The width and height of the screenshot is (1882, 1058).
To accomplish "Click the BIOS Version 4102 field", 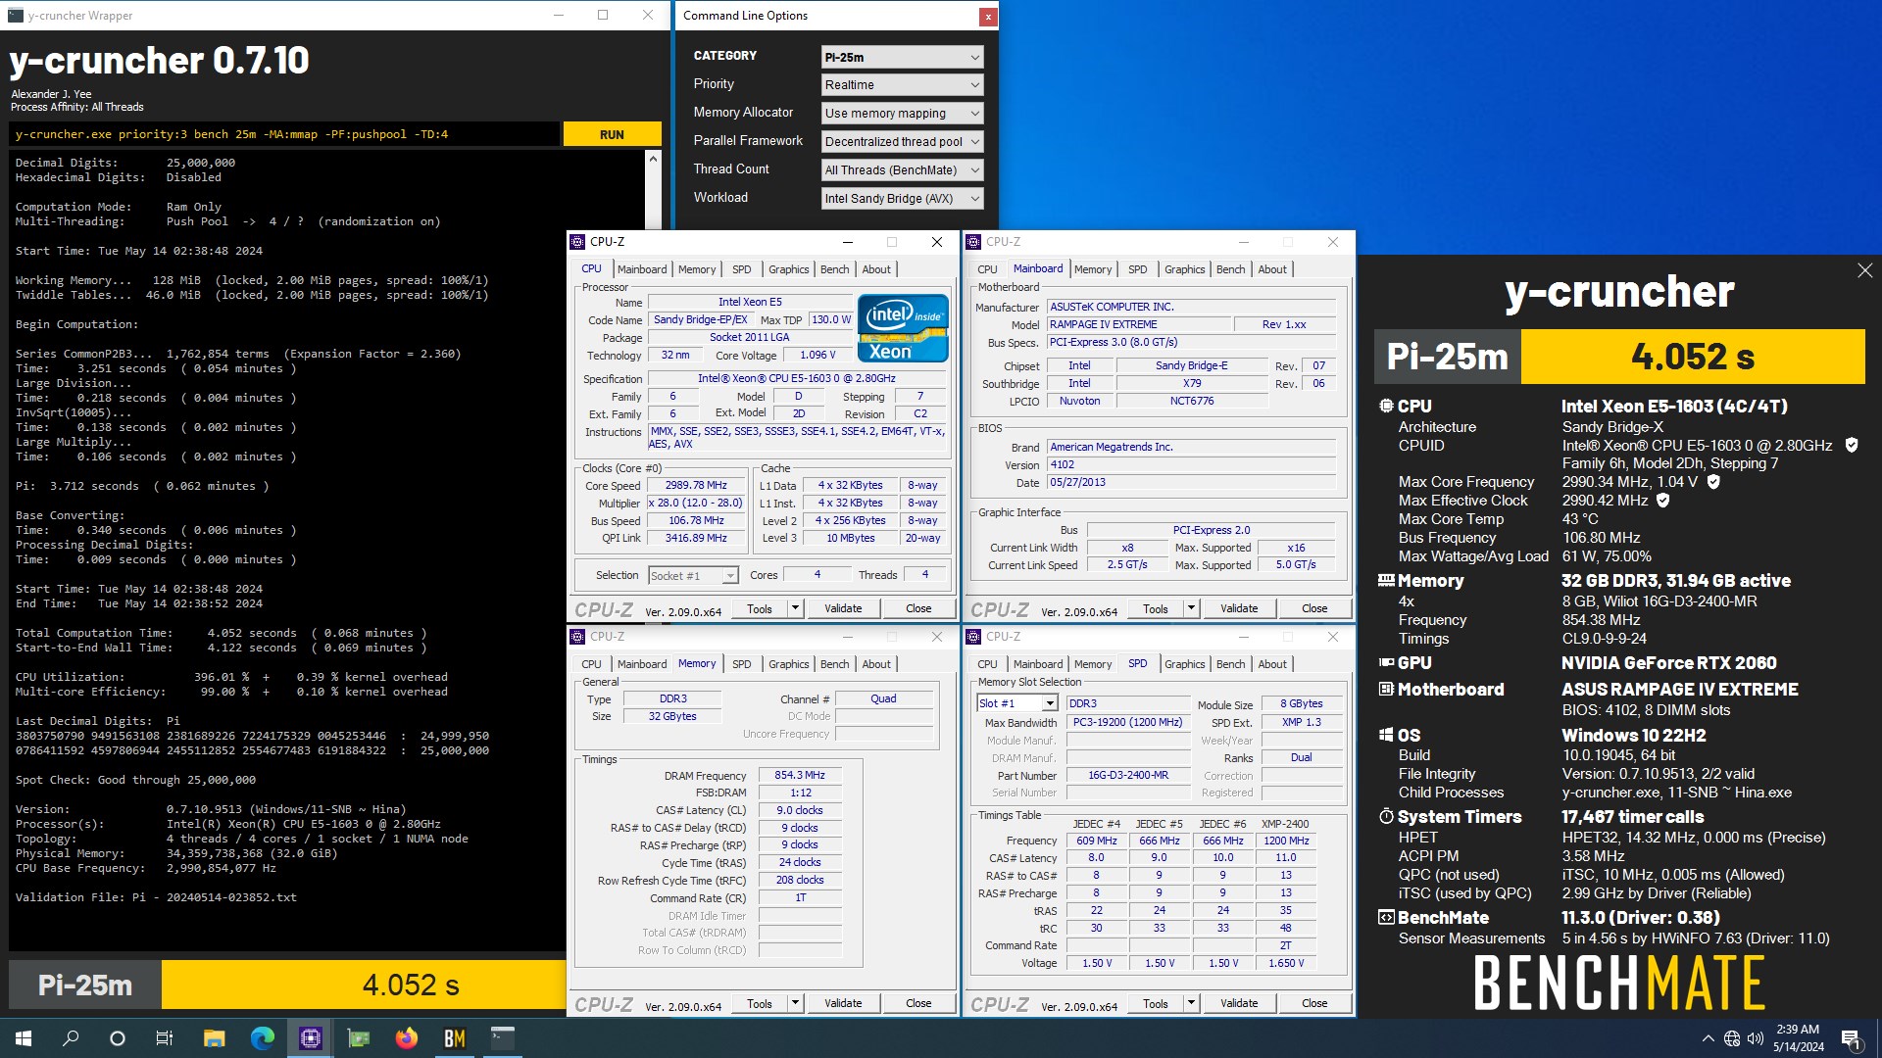I will pos(1191,465).
